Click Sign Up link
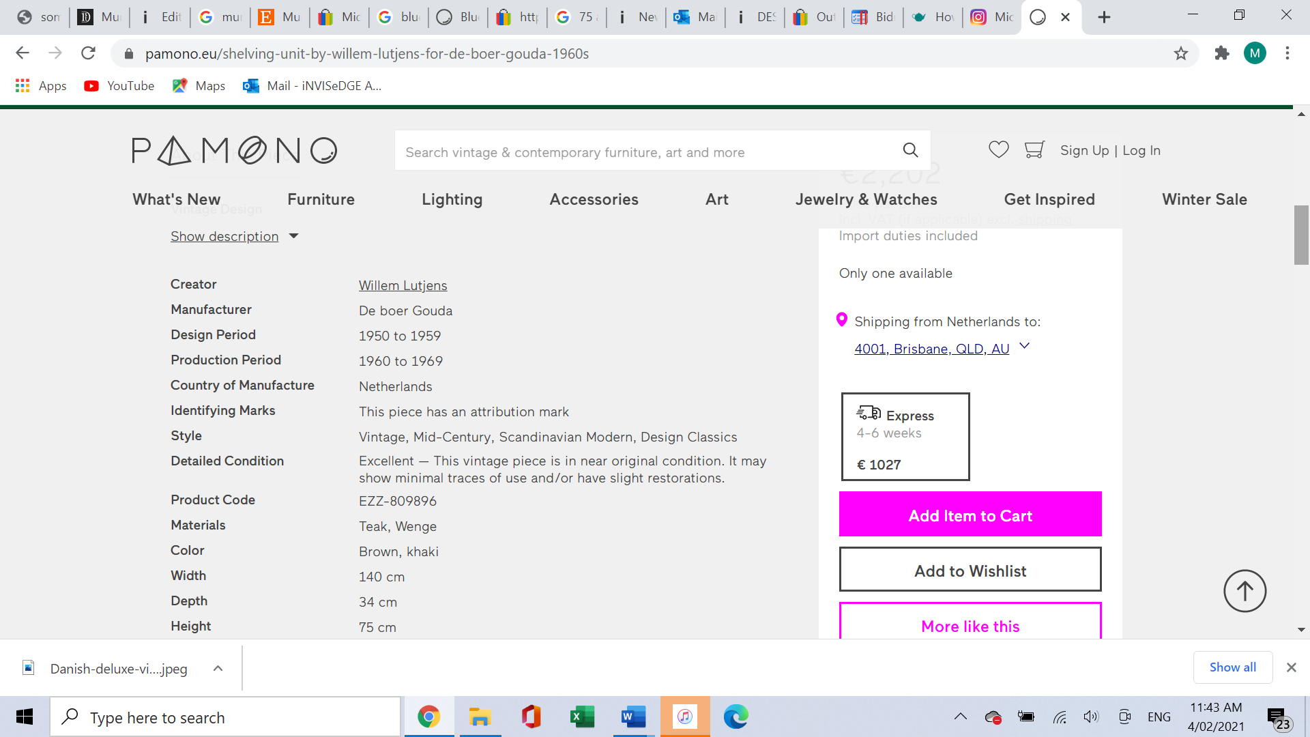This screenshot has height=737, width=1310. click(x=1084, y=150)
